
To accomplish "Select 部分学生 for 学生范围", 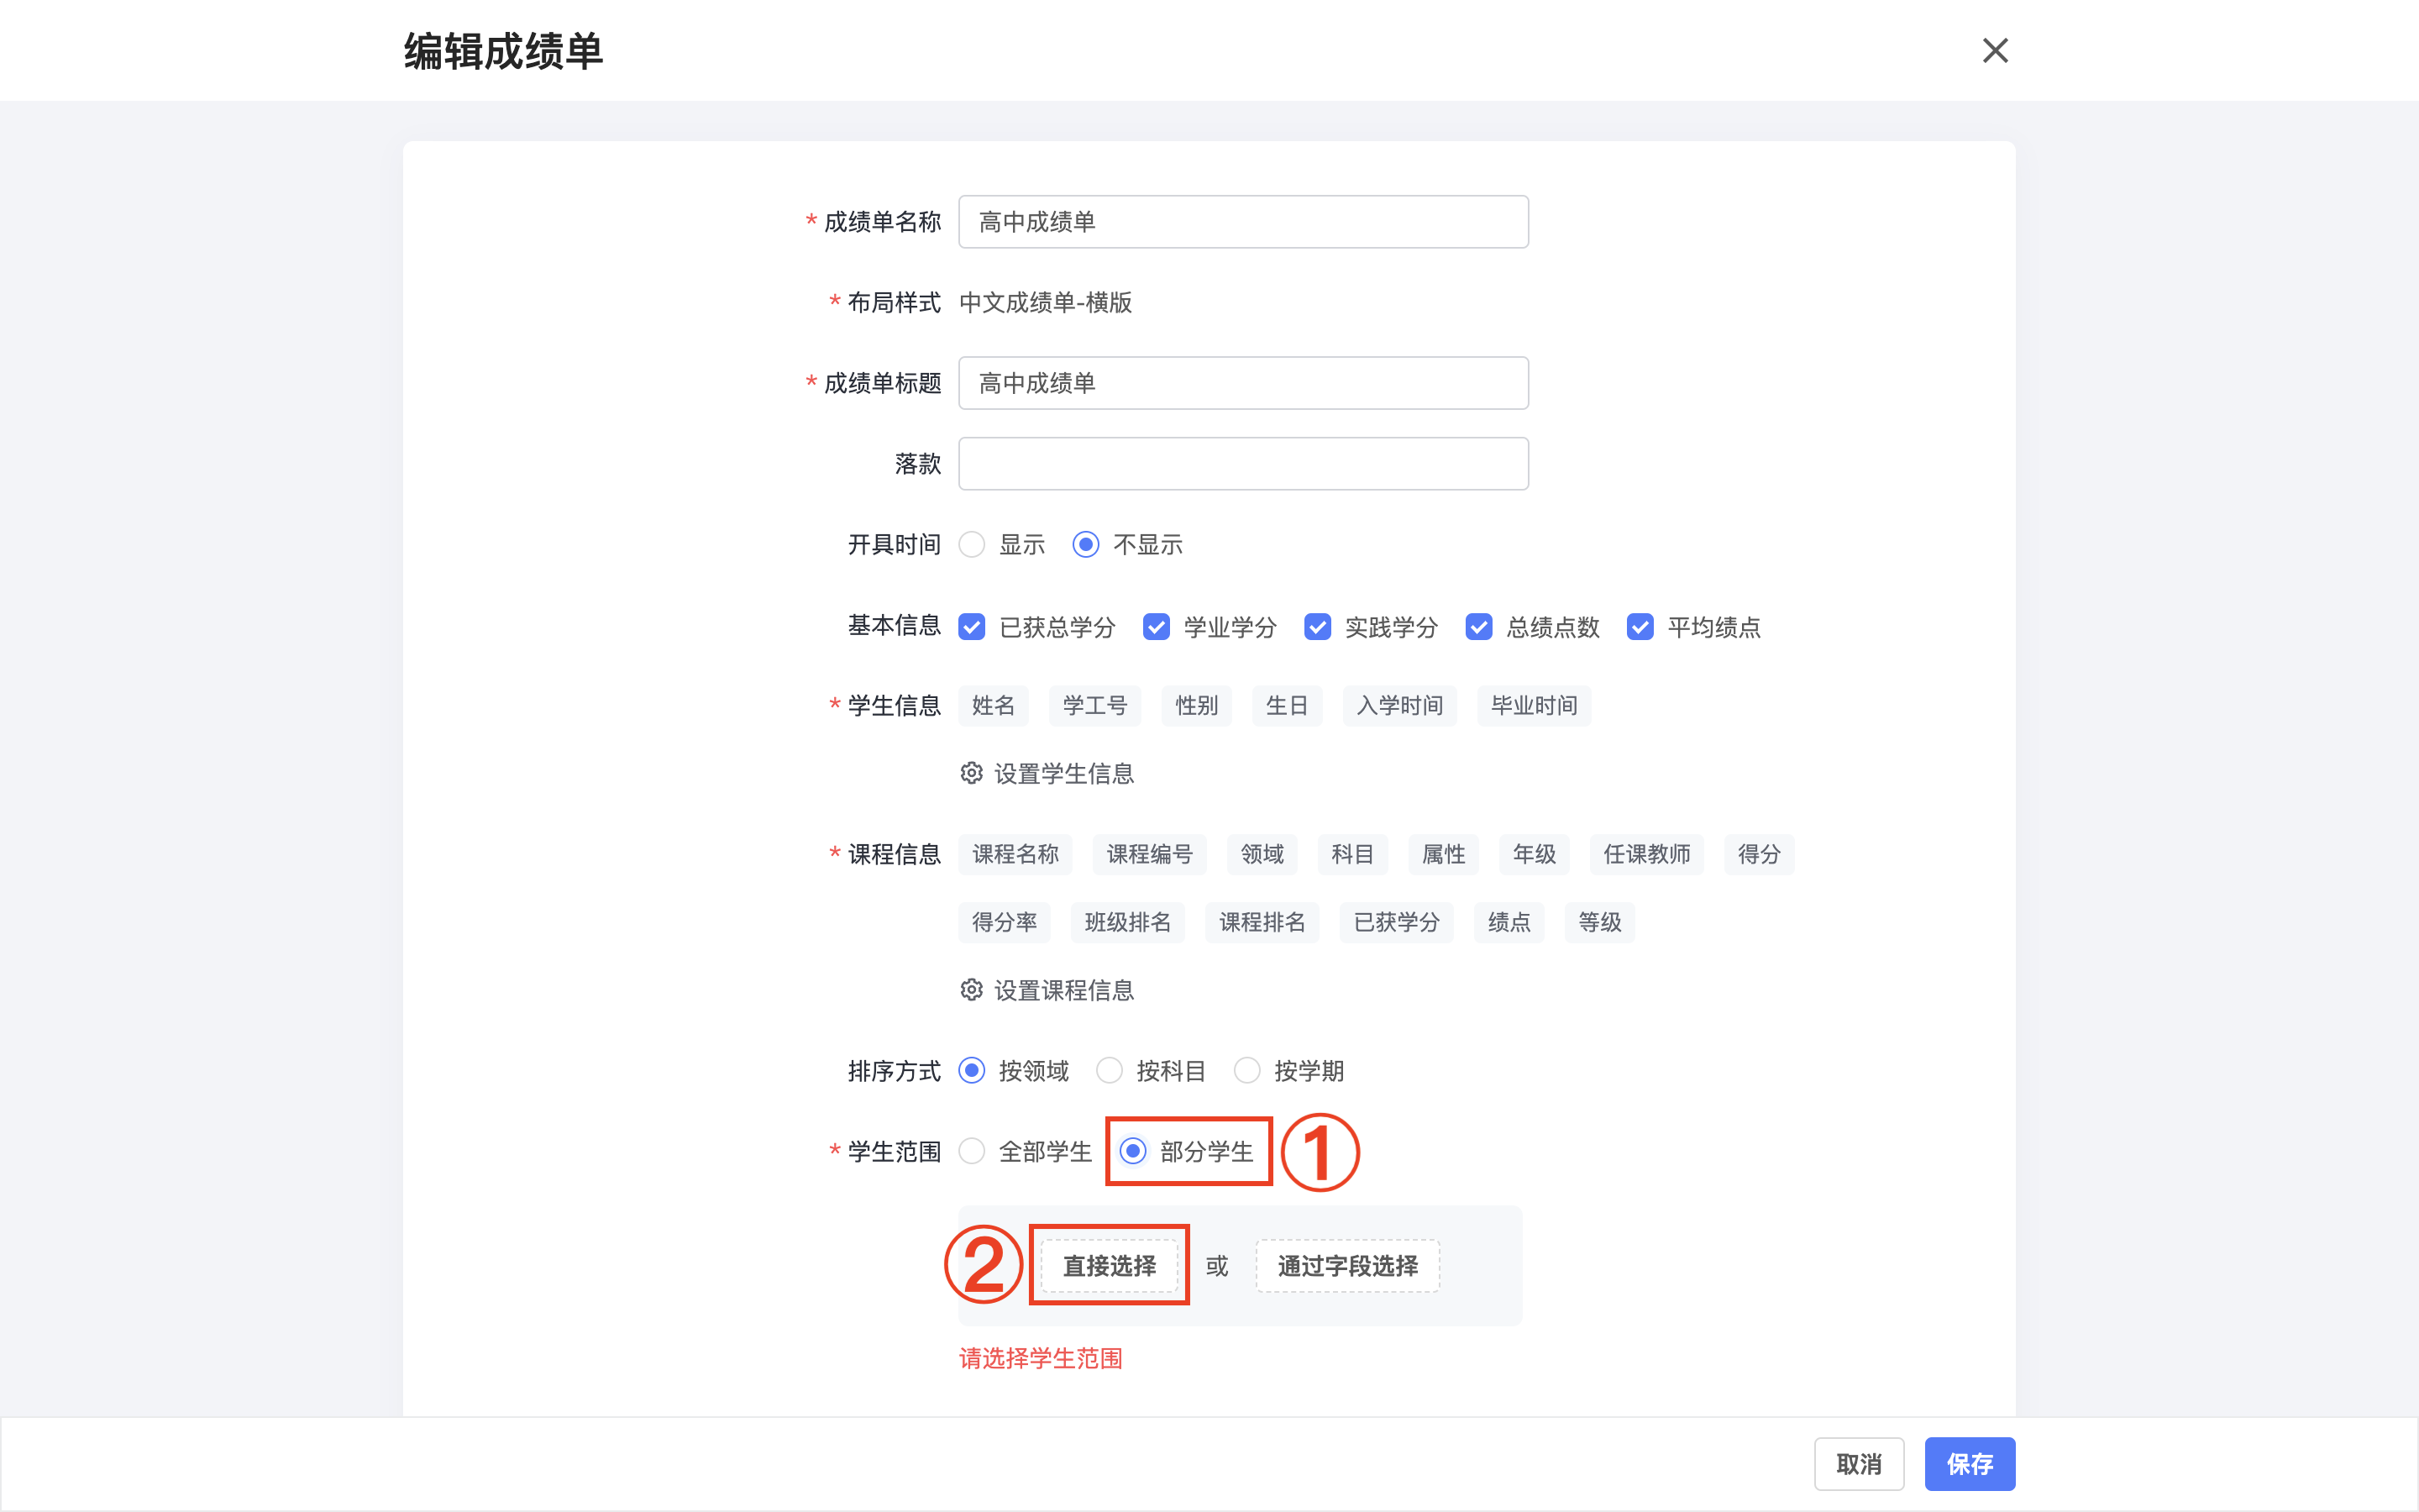I will [x=1132, y=1152].
